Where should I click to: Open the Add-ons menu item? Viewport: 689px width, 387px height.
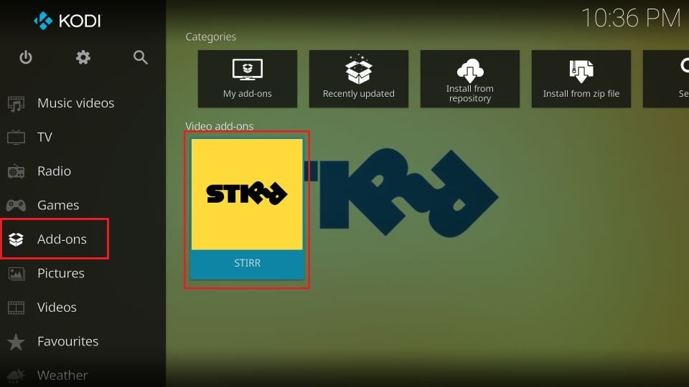[62, 239]
